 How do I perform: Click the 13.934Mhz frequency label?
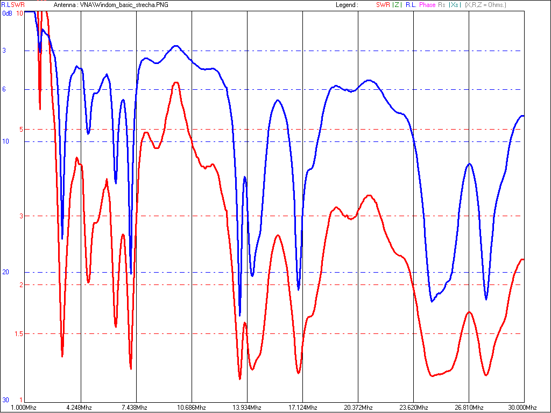[247, 408]
